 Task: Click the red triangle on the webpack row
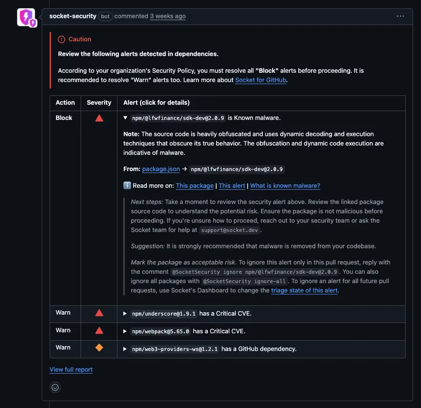99,330
